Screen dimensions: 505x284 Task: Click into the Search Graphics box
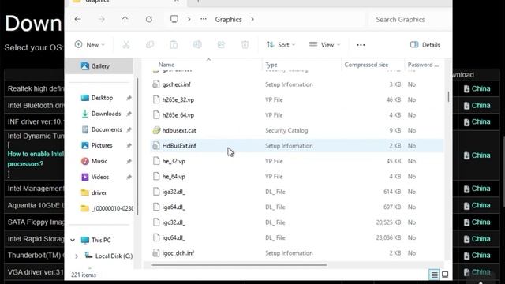pyautogui.click(x=409, y=19)
